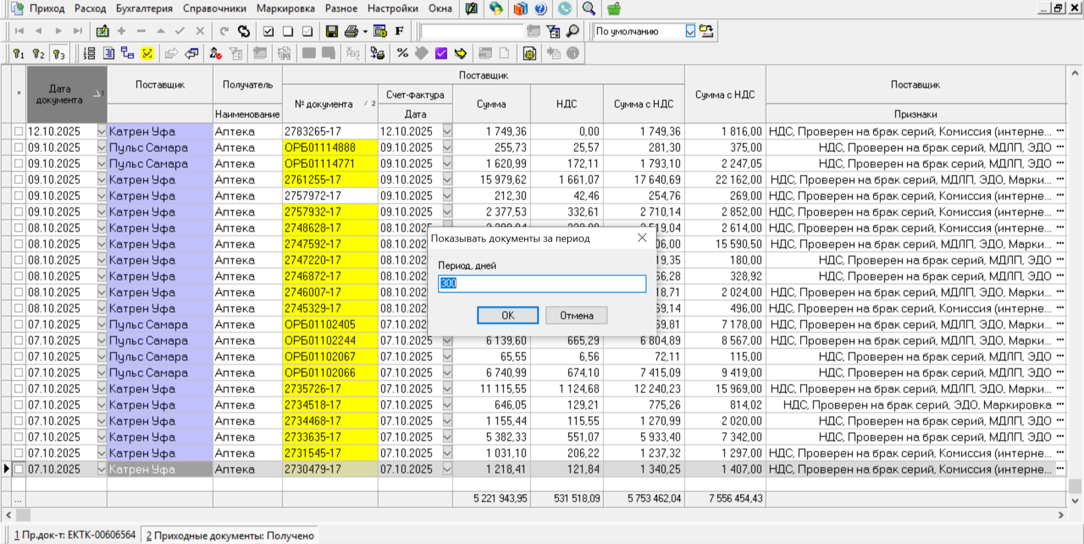Click the person with red mark icon
The width and height of the screenshot is (1084, 544).
pyautogui.click(x=215, y=54)
